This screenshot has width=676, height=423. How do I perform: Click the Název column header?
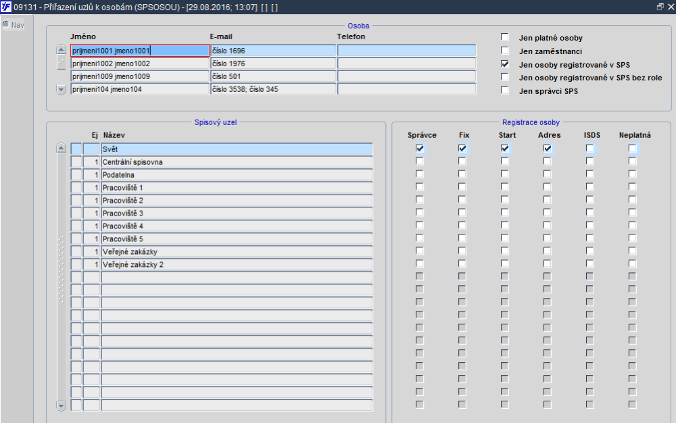click(114, 135)
